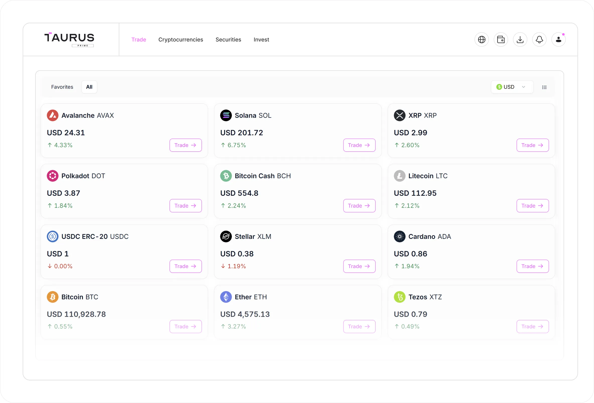The width and height of the screenshot is (594, 403).
Task: Open notifications bell icon
Action: pos(539,40)
